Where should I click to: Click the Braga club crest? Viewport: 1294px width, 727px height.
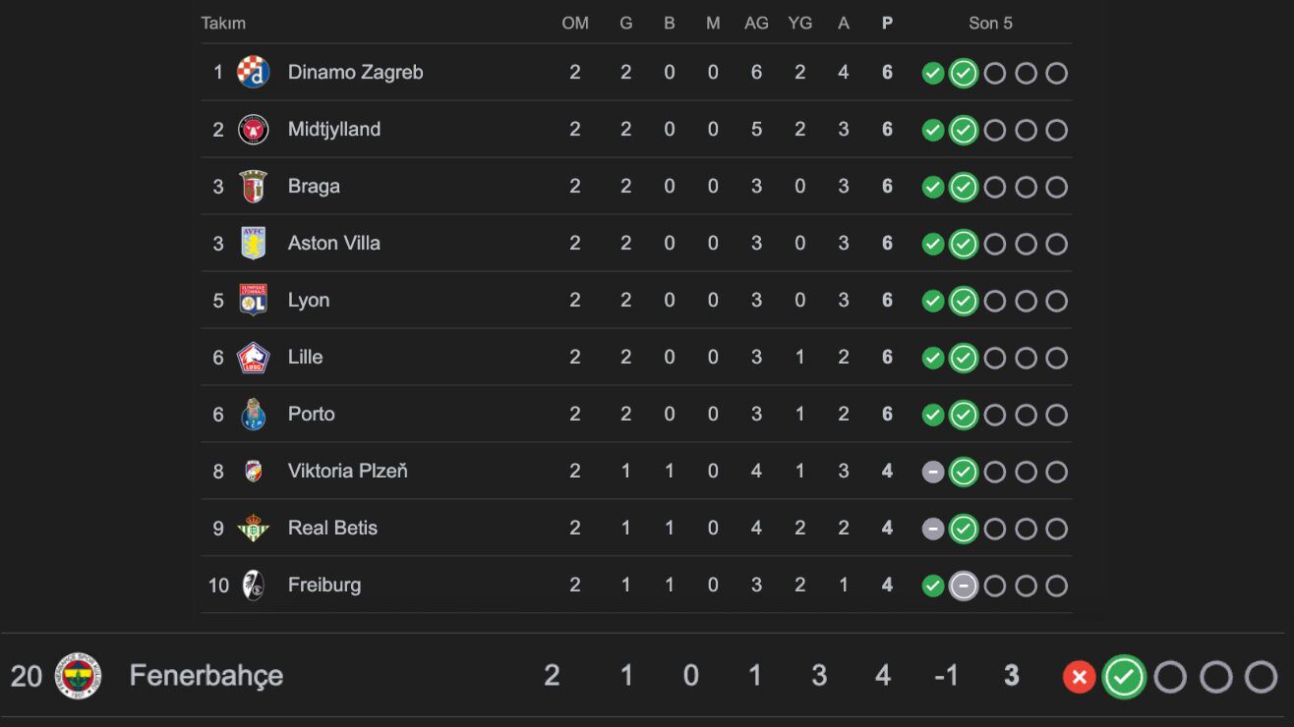pos(254,187)
